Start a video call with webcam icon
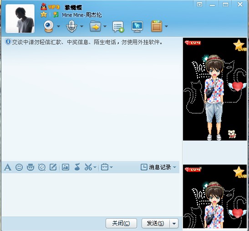Image resolution: width=249 pixels, height=231 pixels. [49, 26]
